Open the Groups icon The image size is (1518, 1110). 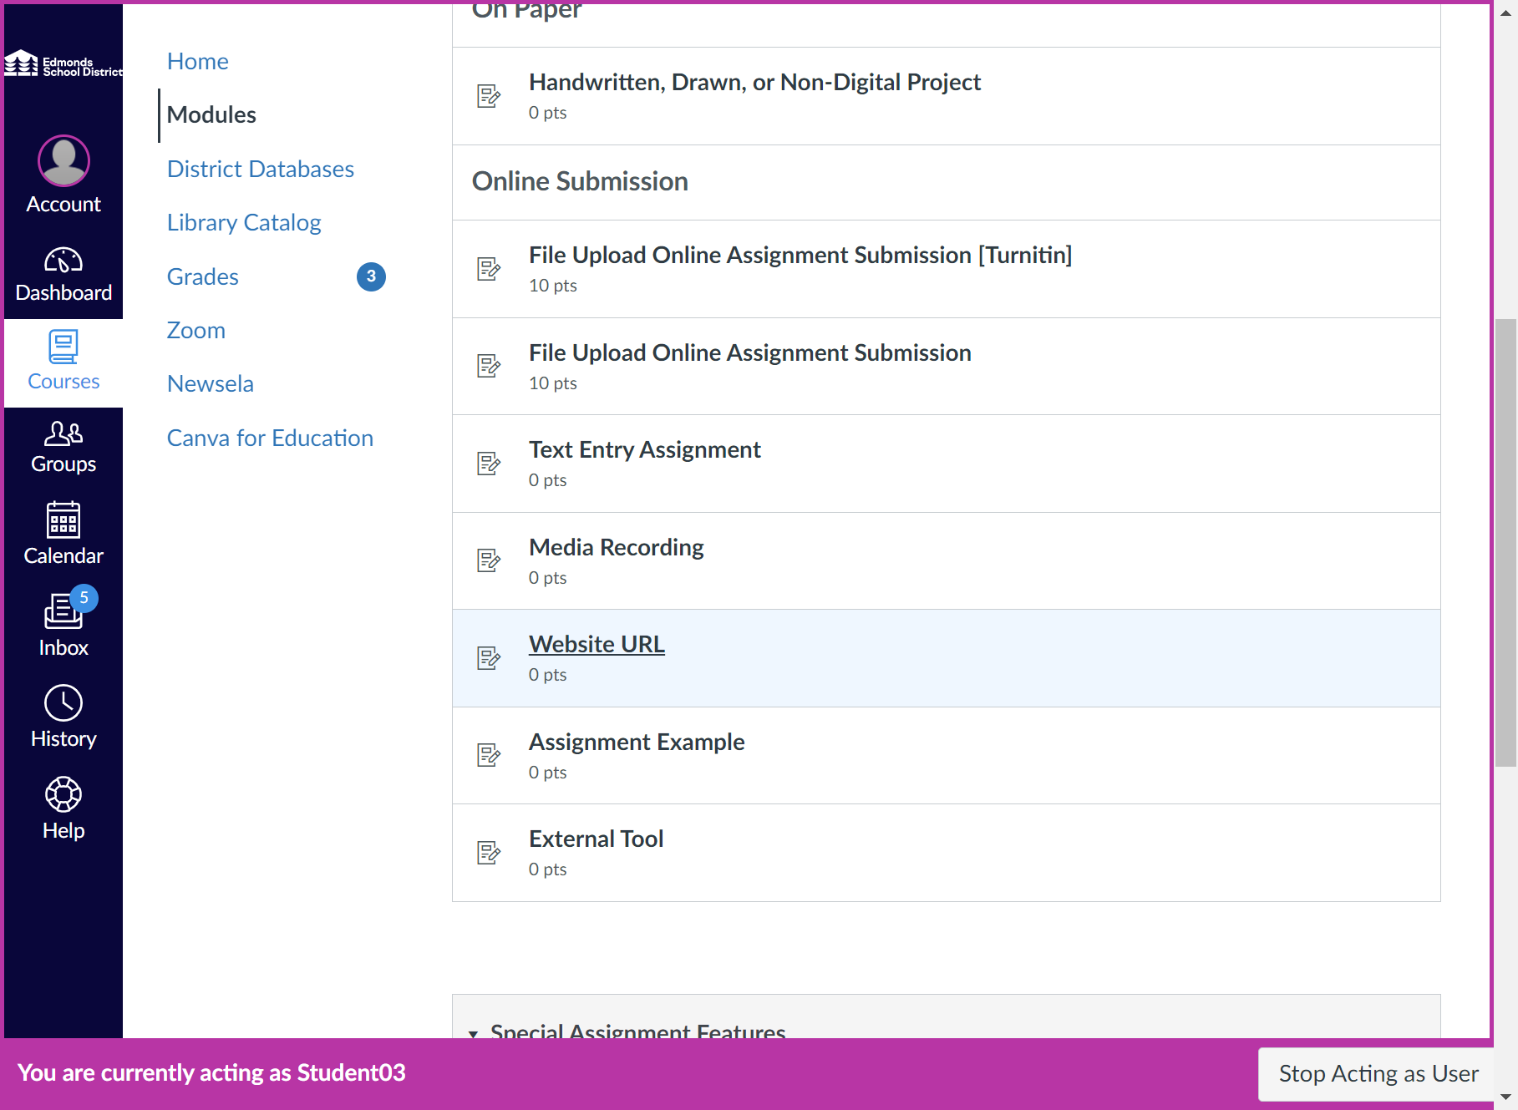click(63, 433)
